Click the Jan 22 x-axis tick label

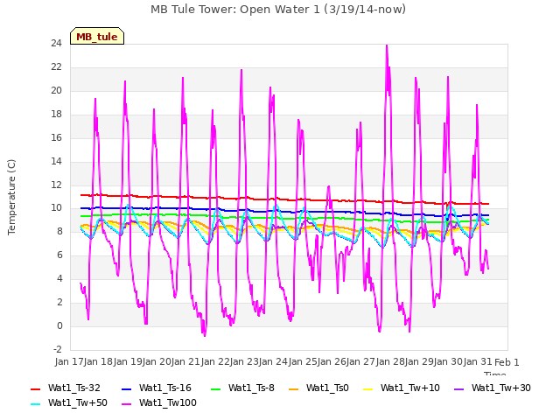tap(214, 361)
